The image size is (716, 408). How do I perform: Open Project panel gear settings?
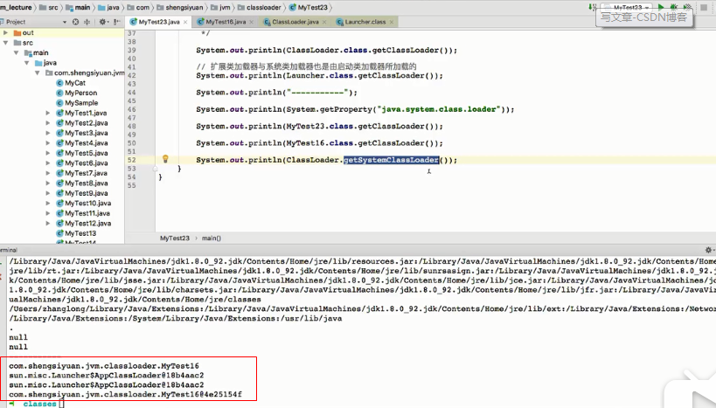[x=103, y=22]
